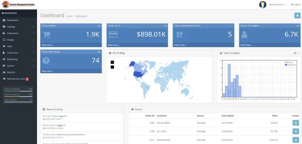Viewport: 302px width, 144px height.
Task: Click View more on Total Orders
Action: pyautogui.click(x=48, y=45)
